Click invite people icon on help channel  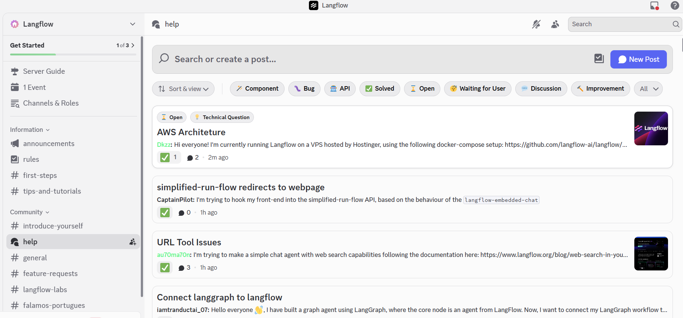[133, 242]
